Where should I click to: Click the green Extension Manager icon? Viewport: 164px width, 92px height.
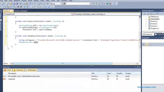(x=108, y=4)
